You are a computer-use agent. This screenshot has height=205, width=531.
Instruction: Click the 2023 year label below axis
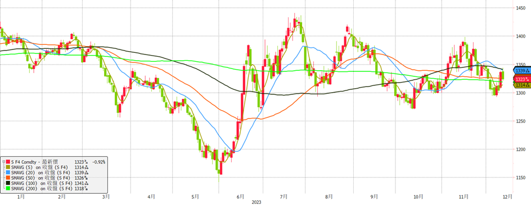point(256,202)
